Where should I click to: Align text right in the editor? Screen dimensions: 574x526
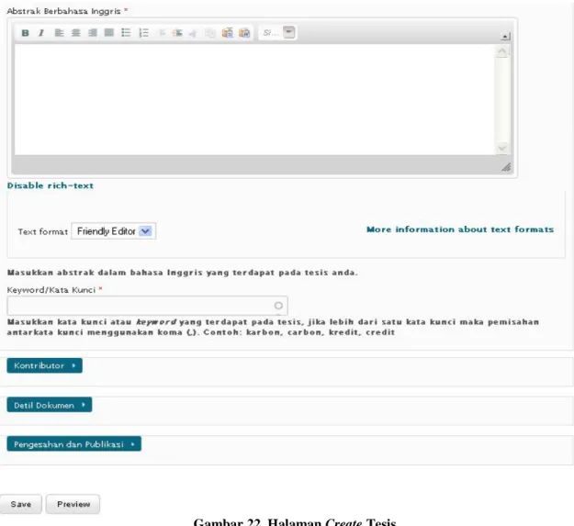92,33
